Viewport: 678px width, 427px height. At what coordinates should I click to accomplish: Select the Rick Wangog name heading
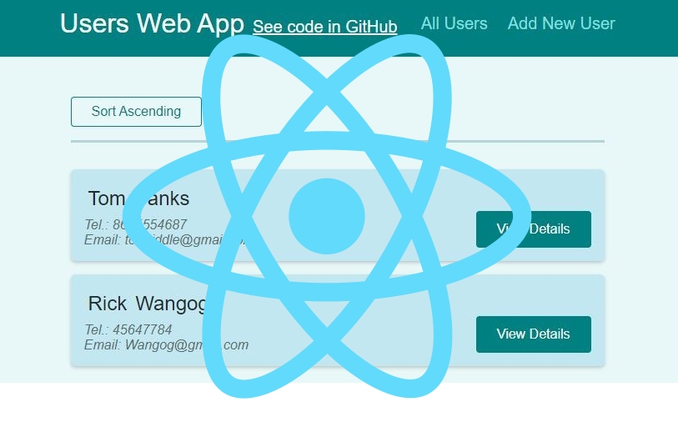146,304
